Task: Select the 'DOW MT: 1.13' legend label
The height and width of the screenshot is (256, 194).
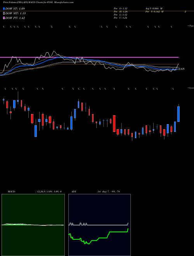Action: 16,14
